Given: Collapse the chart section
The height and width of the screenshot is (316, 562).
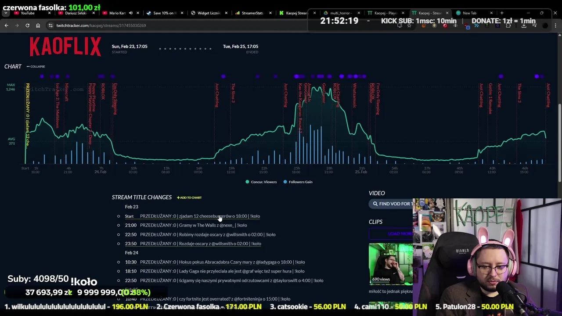Looking at the screenshot, I should tap(36, 67).
